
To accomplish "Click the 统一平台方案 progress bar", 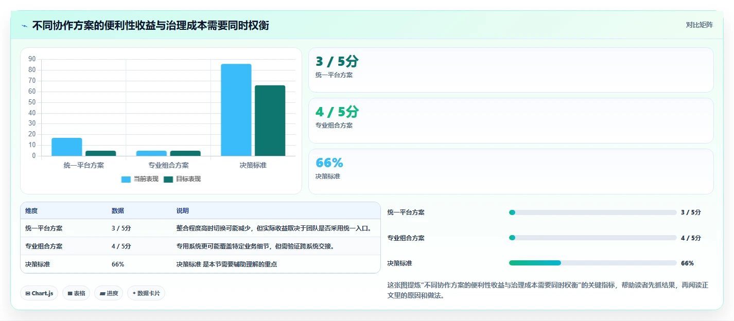I will (592, 212).
